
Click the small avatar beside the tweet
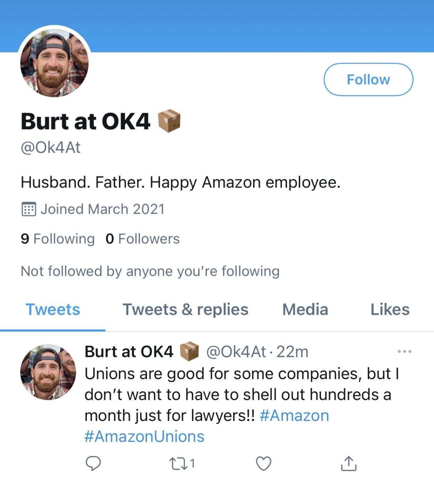click(48, 372)
